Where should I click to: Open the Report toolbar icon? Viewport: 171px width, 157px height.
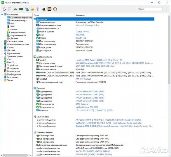click(x=10, y=9)
